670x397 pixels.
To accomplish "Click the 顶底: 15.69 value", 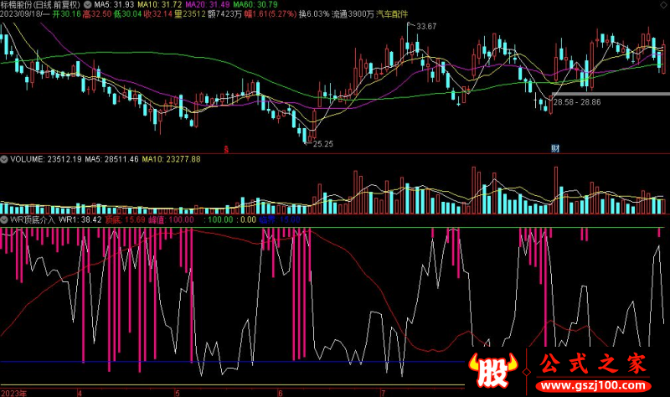I will tap(125, 219).
